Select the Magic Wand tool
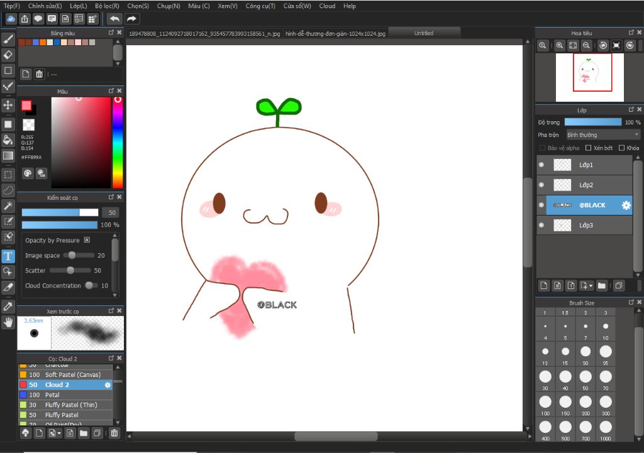 pyautogui.click(x=8, y=206)
